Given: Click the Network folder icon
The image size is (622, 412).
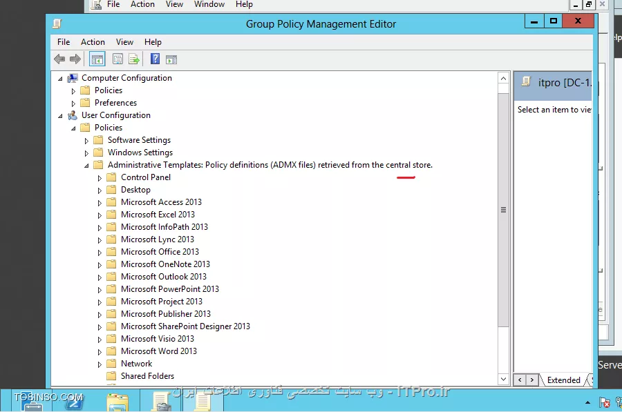Looking at the screenshot, I should click(x=111, y=364).
